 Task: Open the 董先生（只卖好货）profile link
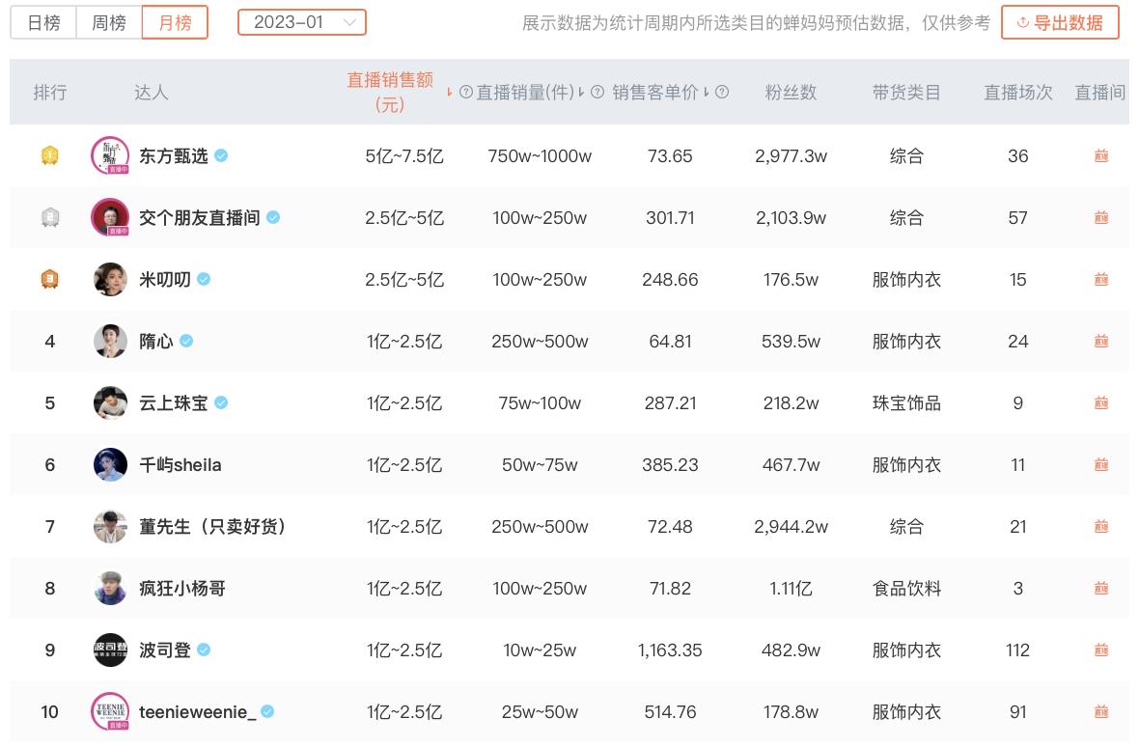(212, 526)
